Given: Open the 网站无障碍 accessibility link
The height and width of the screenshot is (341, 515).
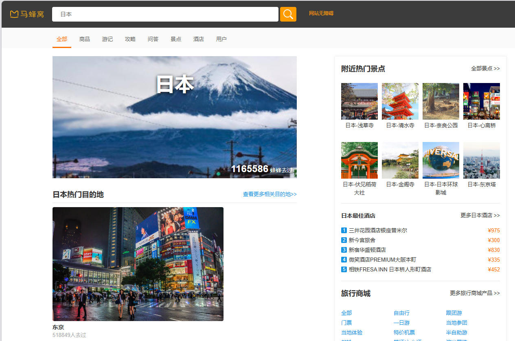Looking at the screenshot, I should point(321,13).
